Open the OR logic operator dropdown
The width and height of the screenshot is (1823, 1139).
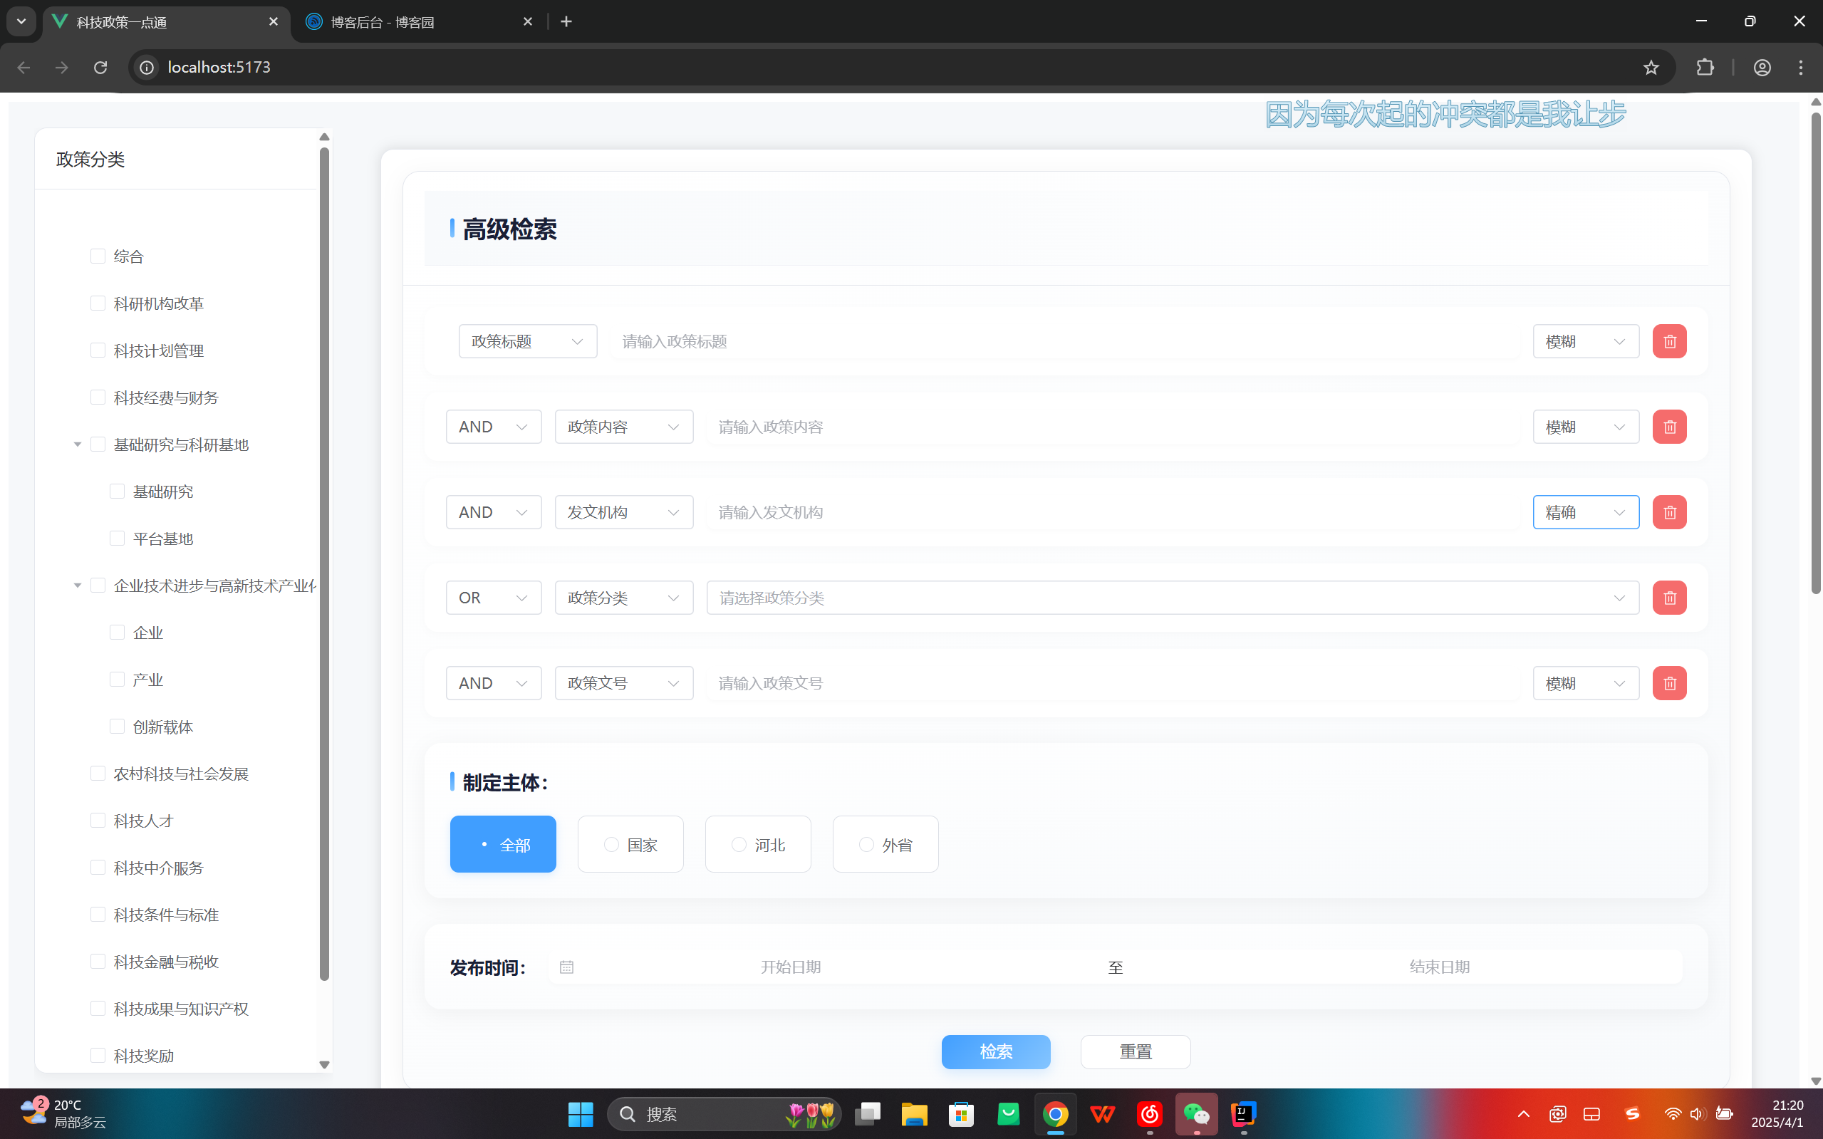pyautogui.click(x=494, y=598)
